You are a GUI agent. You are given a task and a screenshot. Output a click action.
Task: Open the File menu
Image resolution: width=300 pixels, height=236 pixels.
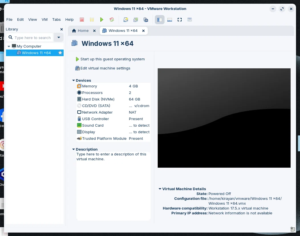pos(9,19)
